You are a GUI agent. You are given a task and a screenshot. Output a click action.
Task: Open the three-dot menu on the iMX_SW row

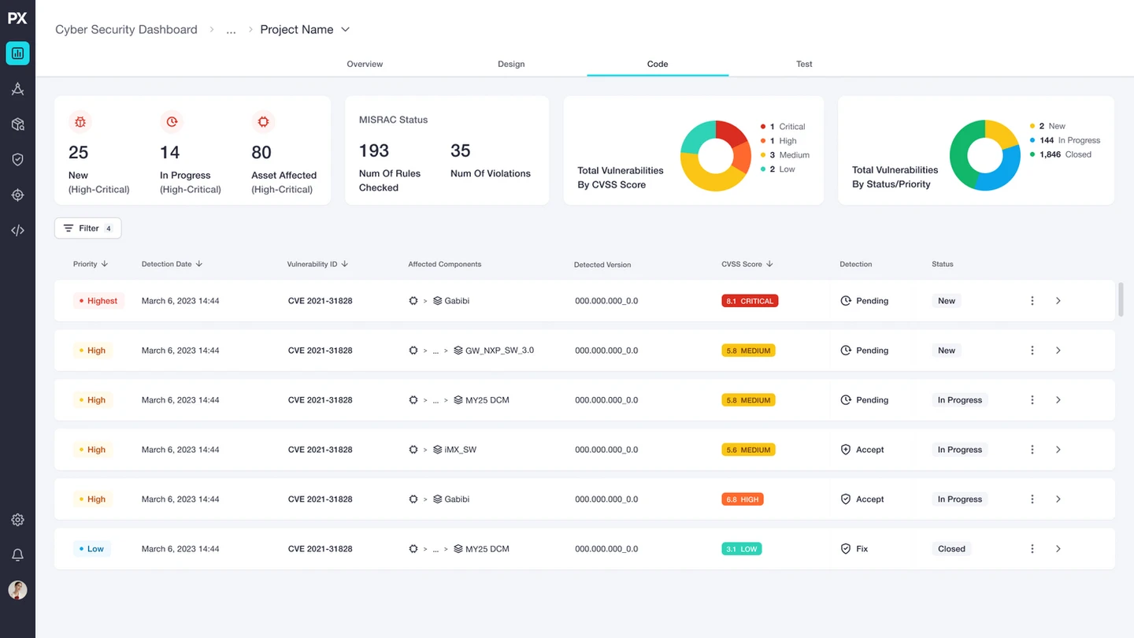click(x=1032, y=450)
